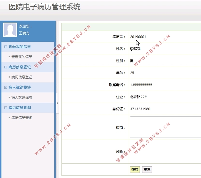Click the 医院电子病历管理系统 title
The image size is (201, 178).
(x=45, y=7)
